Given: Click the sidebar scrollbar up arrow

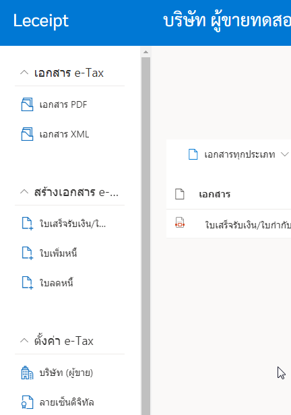Looking at the screenshot, I should coord(145,52).
